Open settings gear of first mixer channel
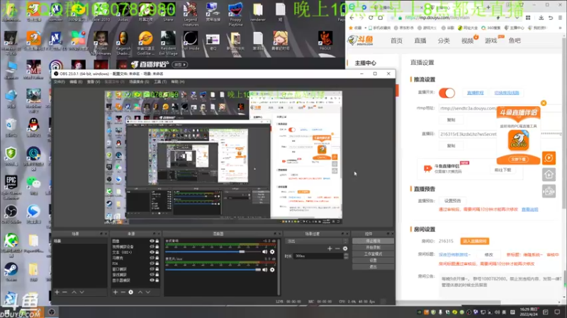Image resolution: width=567 pixels, height=318 pixels. point(272,252)
